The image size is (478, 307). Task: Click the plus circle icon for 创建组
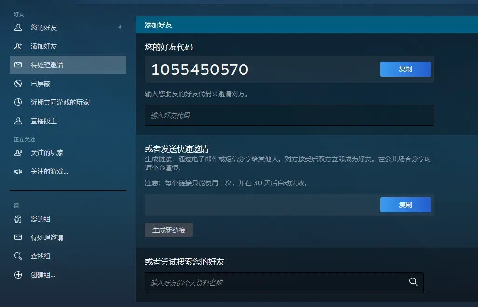[18, 275]
